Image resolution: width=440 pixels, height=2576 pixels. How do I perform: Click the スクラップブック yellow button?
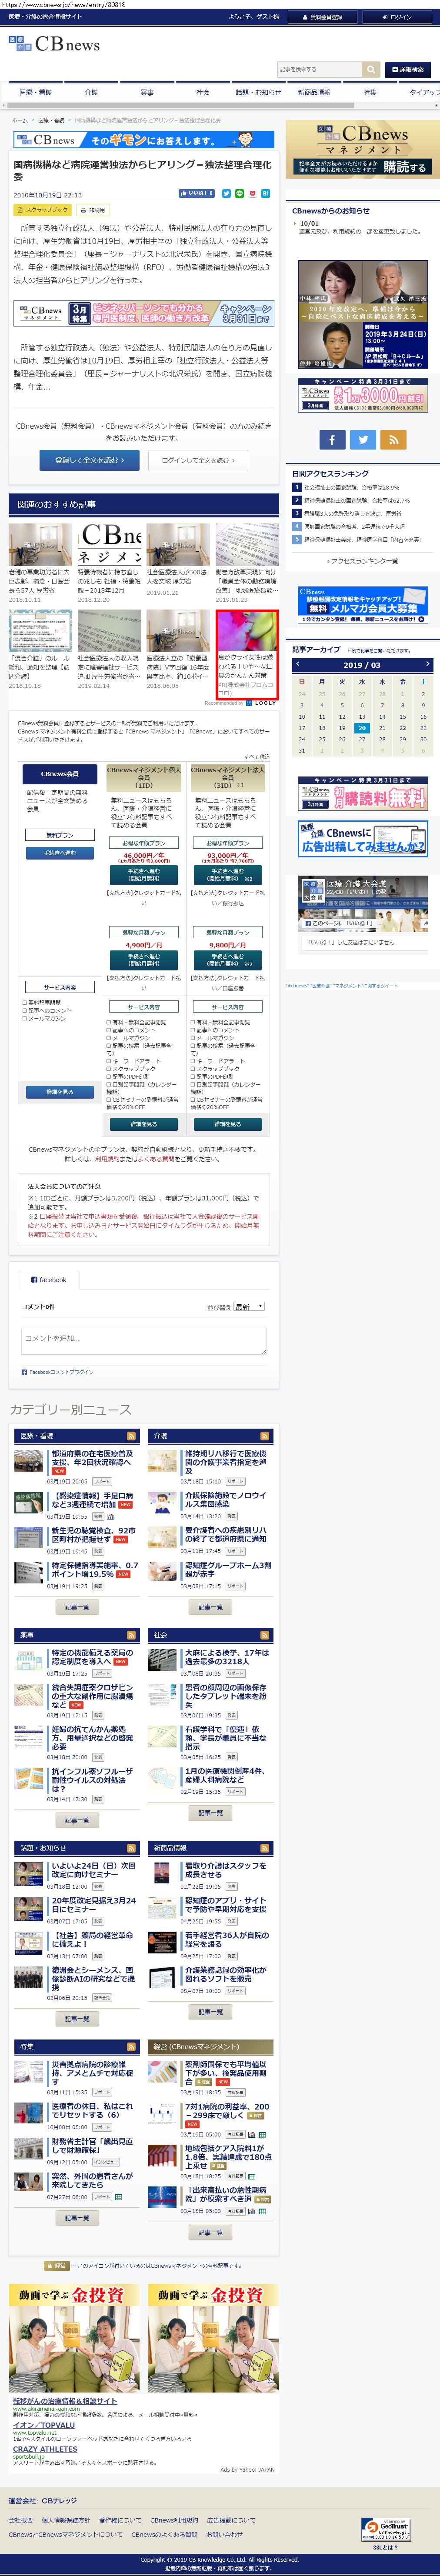point(42,210)
